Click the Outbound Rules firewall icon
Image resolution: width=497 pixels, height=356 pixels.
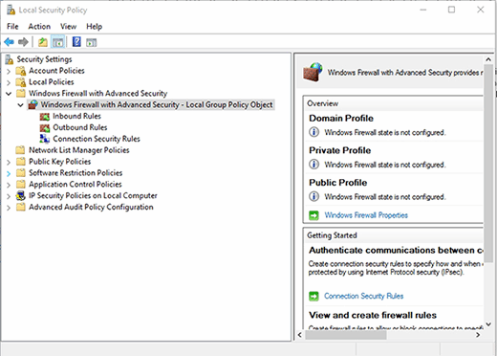pyautogui.click(x=45, y=128)
